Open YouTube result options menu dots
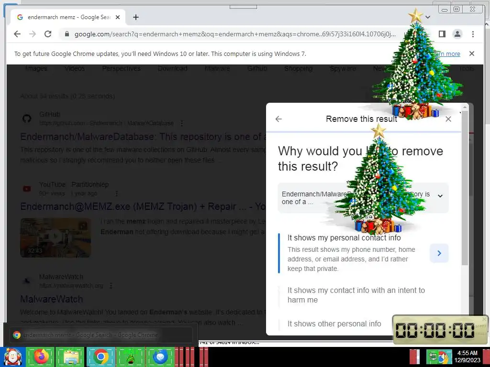This screenshot has height=367, width=490. pos(117,194)
